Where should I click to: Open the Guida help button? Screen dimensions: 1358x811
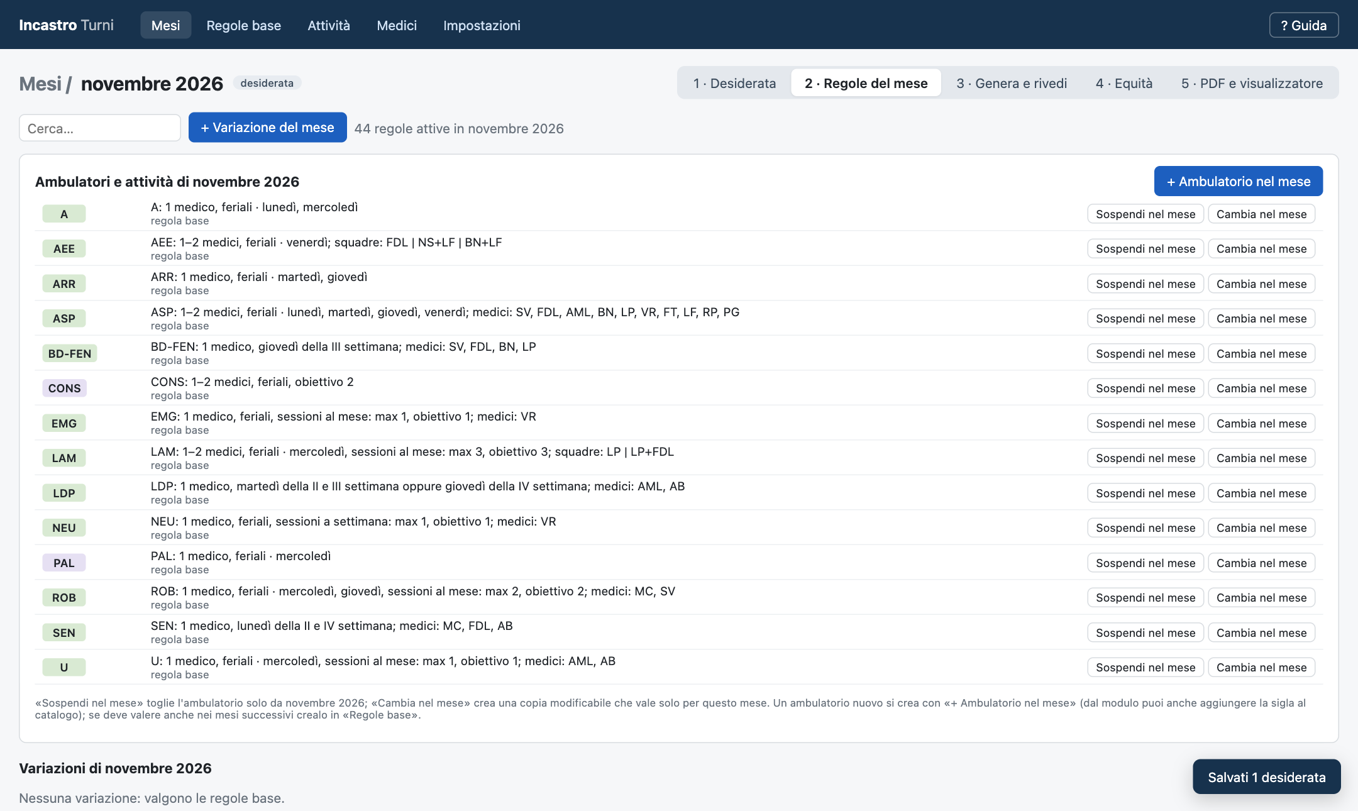(x=1303, y=25)
